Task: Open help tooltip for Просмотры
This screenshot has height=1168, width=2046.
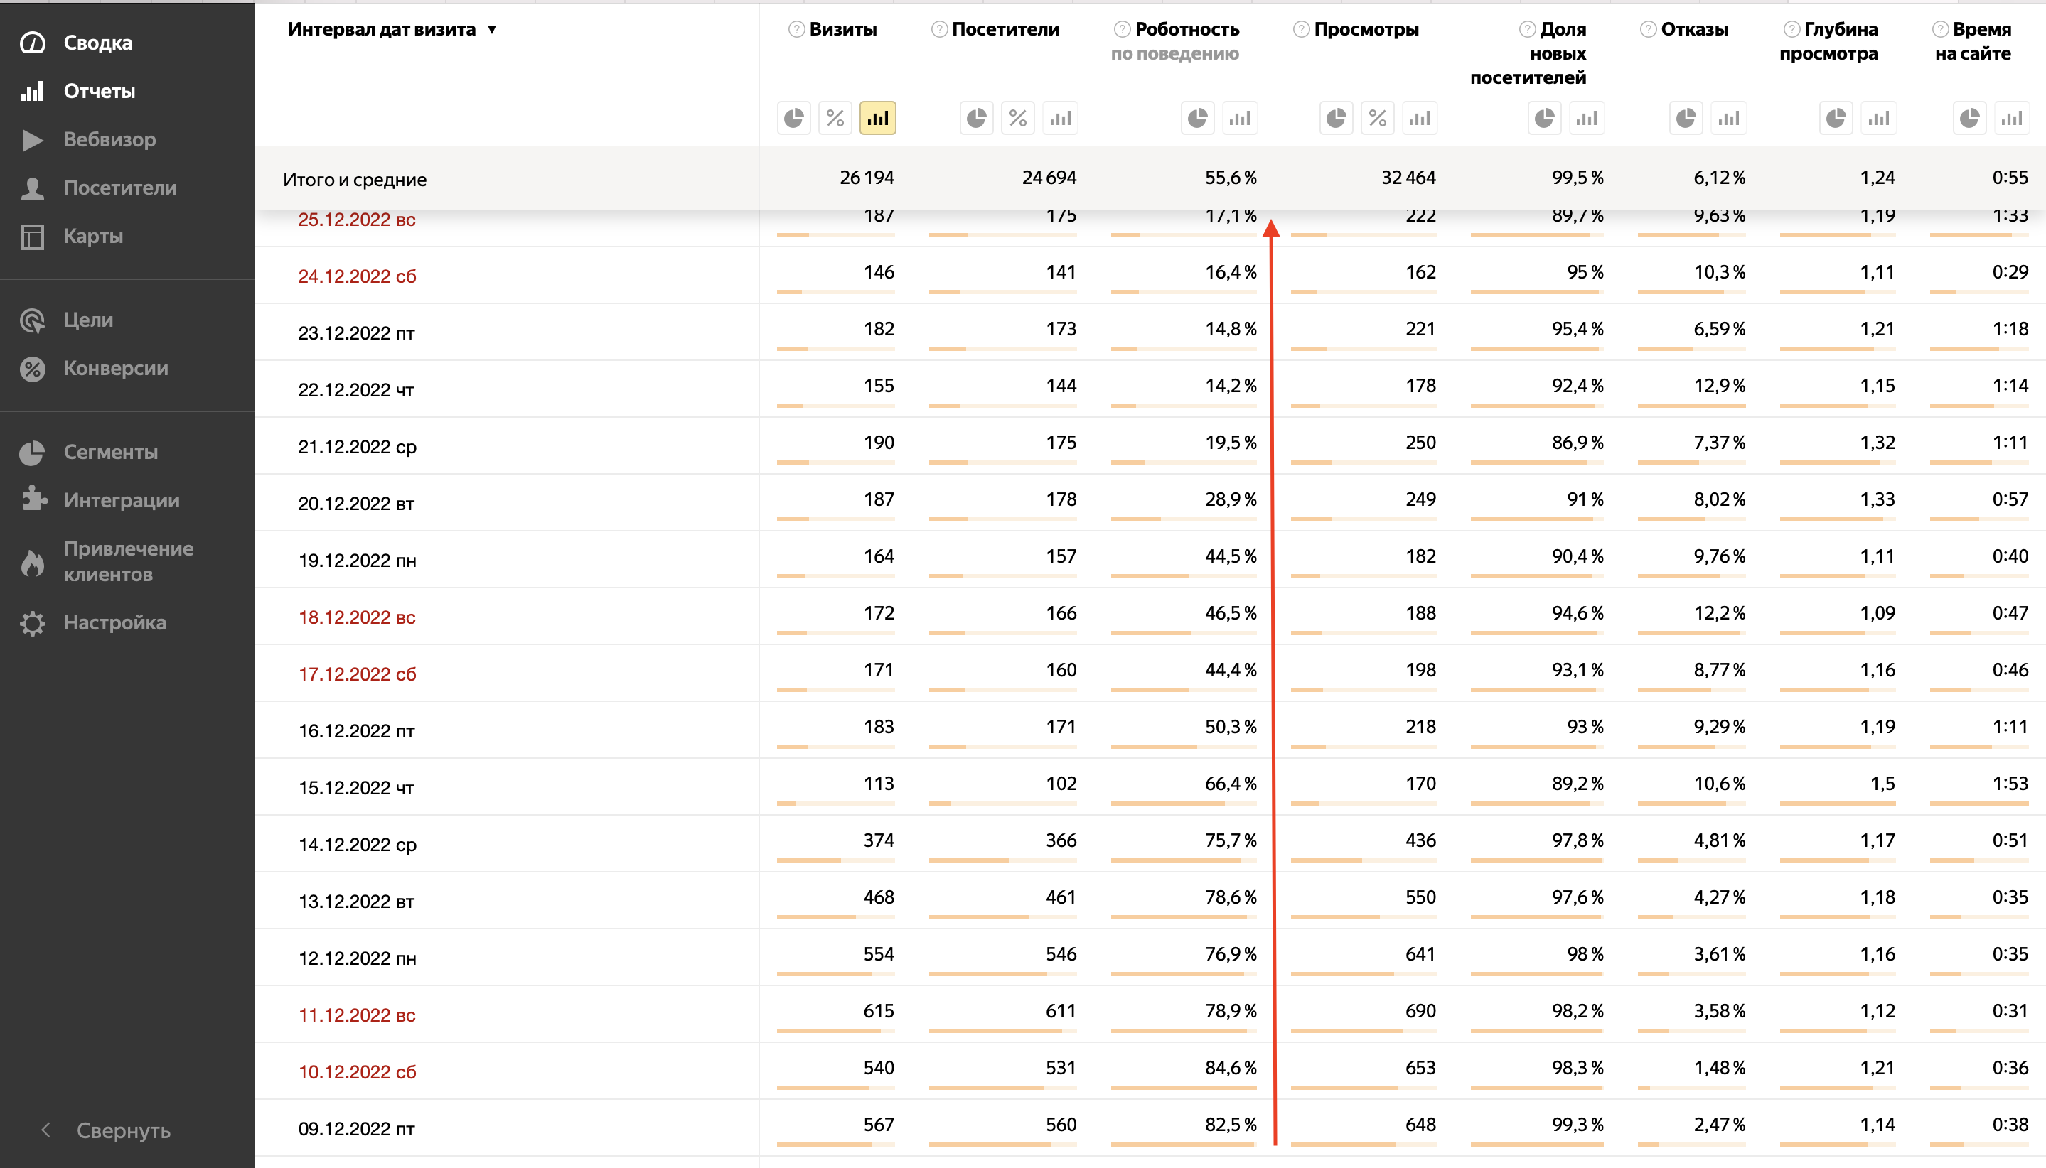Action: (x=1301, y=30)
